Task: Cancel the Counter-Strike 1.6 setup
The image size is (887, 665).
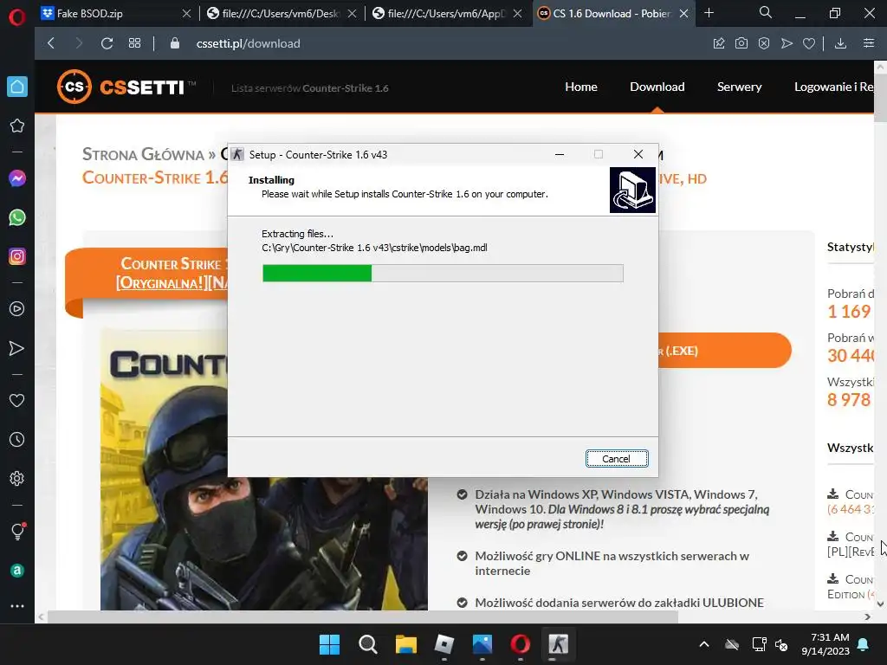Action: click(x=617, y=459)
